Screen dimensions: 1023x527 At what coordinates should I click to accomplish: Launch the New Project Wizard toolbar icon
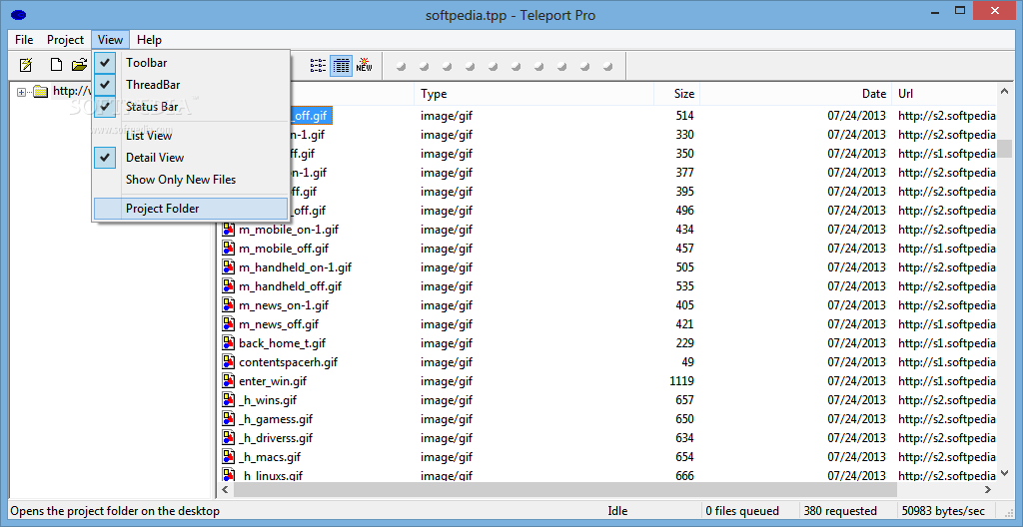(x=26, y=65)
